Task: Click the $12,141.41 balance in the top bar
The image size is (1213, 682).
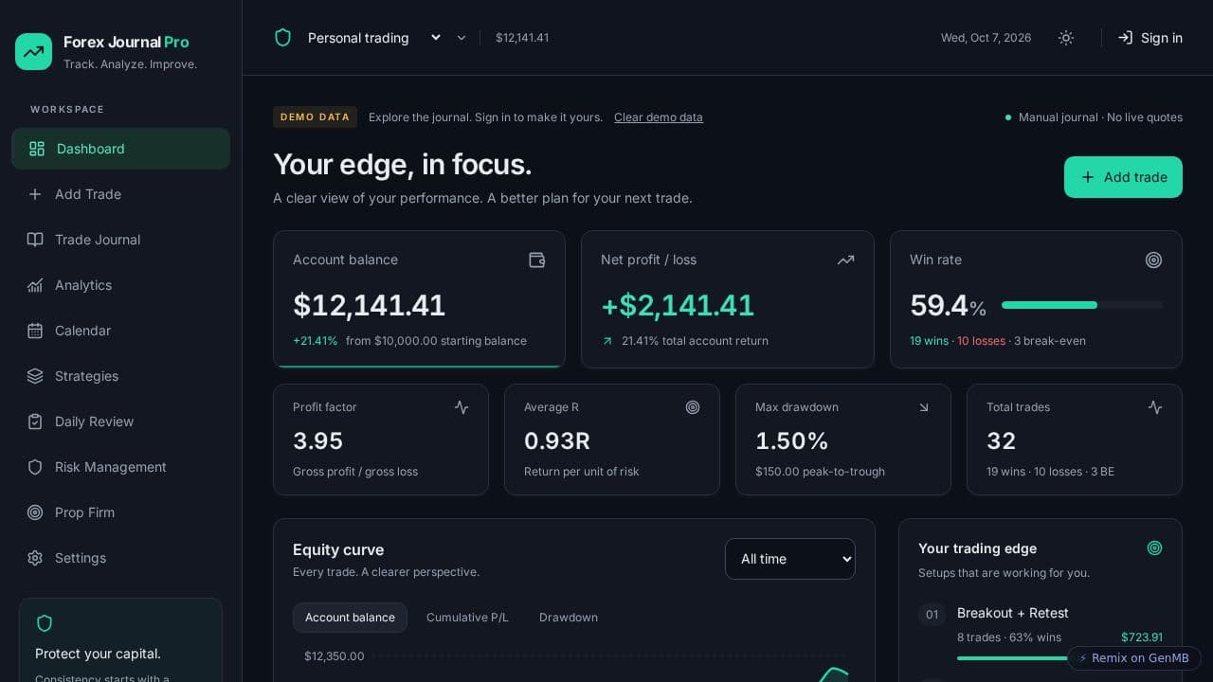Action: (x=522, y=38)
